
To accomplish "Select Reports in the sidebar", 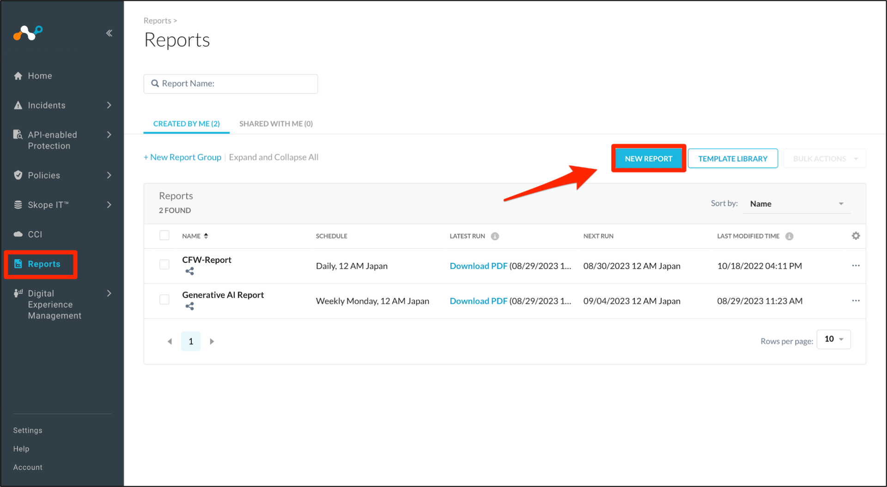I will tap(44, 264).
